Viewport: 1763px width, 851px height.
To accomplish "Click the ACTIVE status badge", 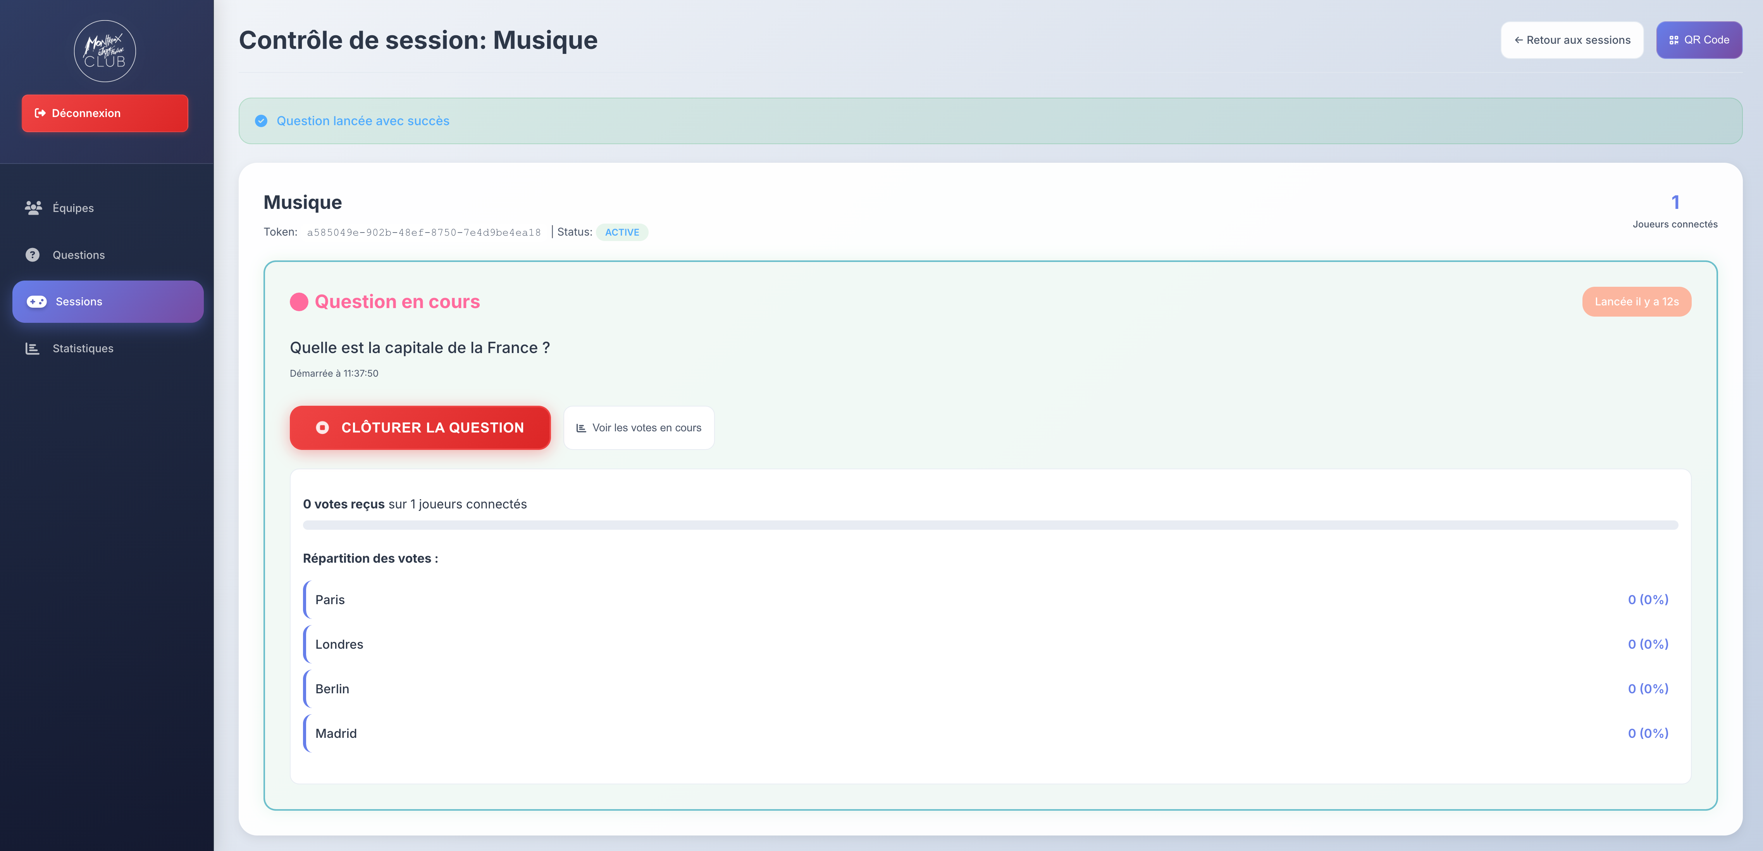I will pyautogui.click(x=622, y=232).
